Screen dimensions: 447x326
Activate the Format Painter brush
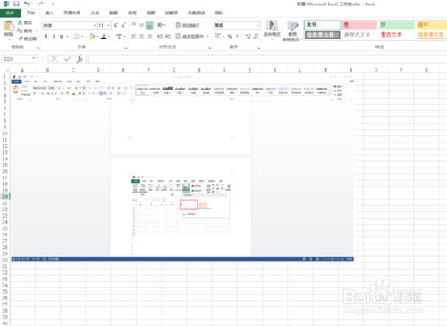20,39
